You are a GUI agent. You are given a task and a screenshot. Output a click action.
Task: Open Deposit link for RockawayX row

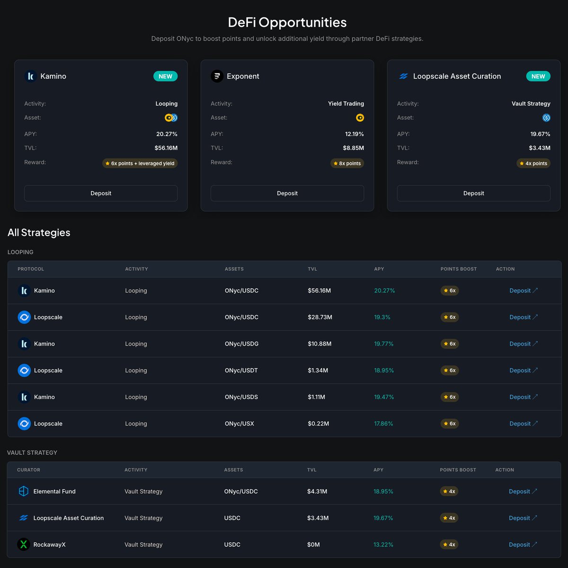tap(523, 544)
